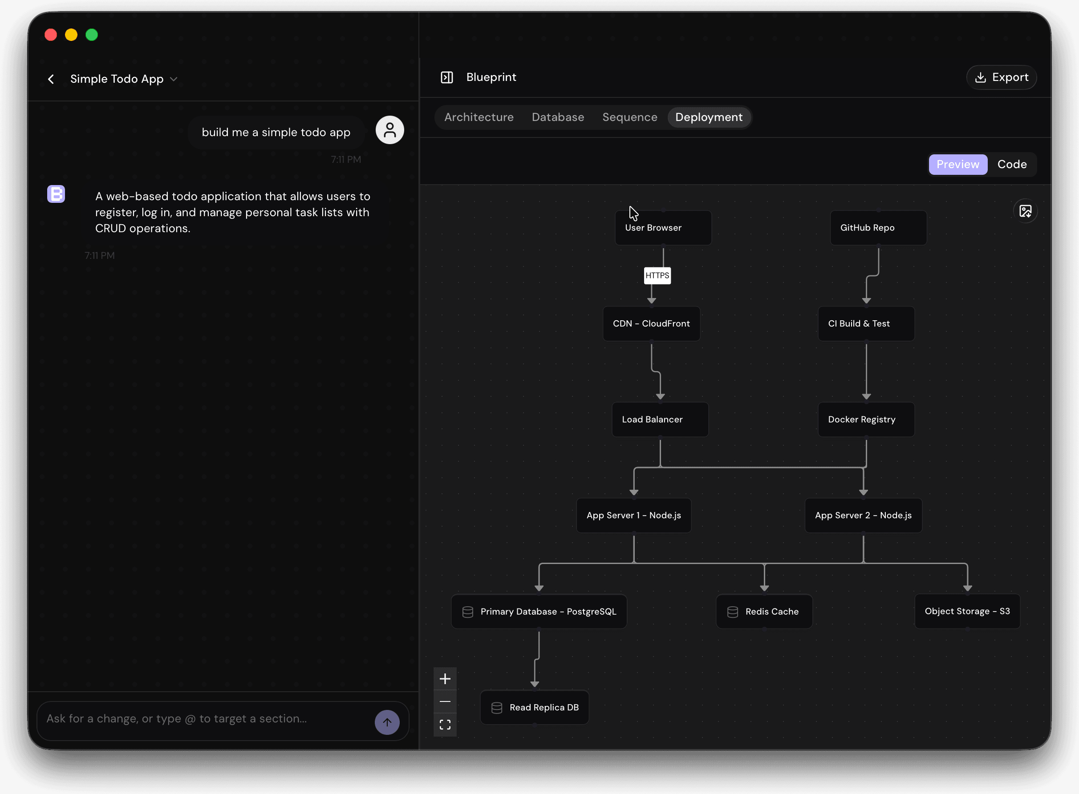
Task: Click the HTTPS edge label
Action: pos(657,275)
